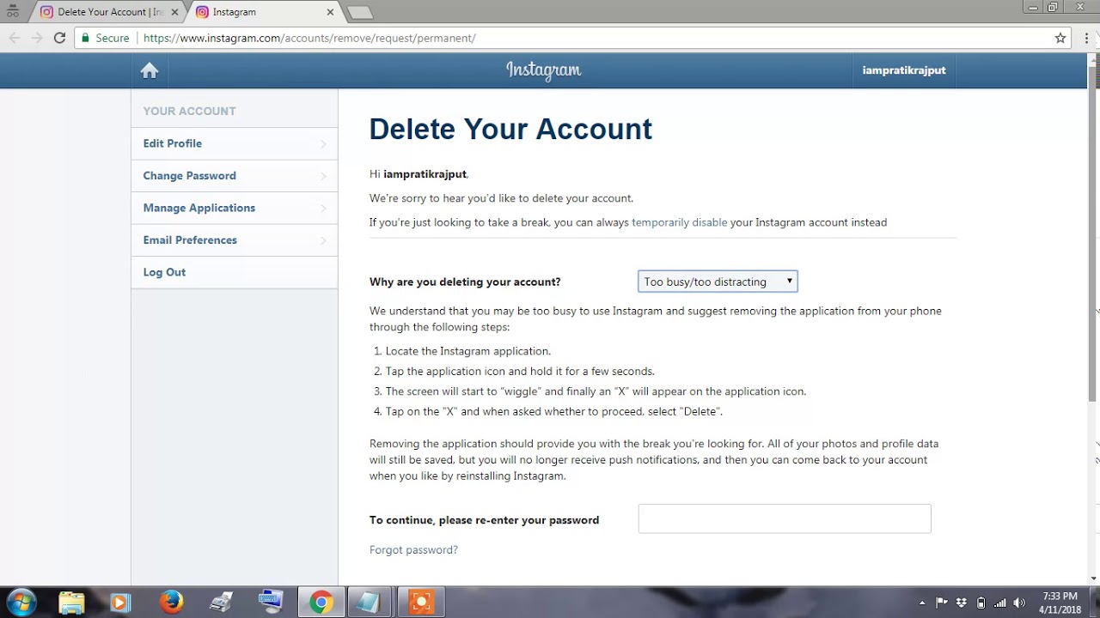1100x618 pixels.
Task: Click the scrollbar down arrow
Action: 1093,579
